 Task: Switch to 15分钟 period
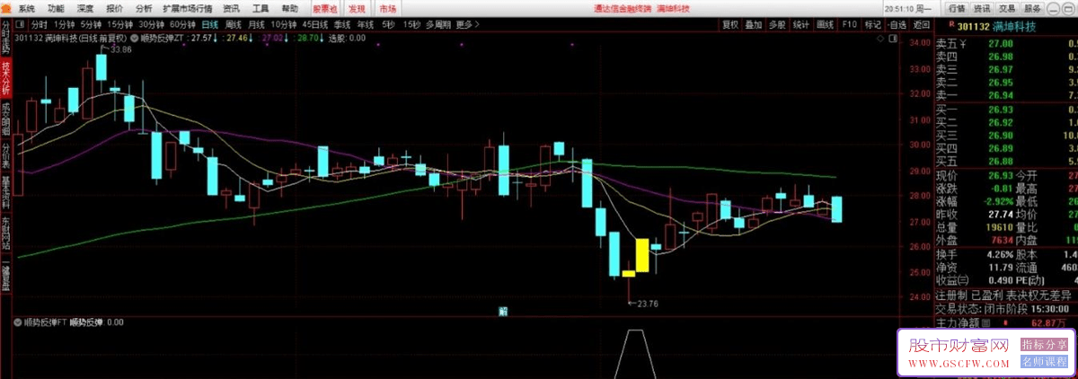click(x=119, y=24)
